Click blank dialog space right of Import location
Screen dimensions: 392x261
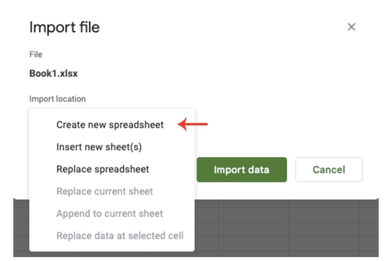(x=218, y=99)
